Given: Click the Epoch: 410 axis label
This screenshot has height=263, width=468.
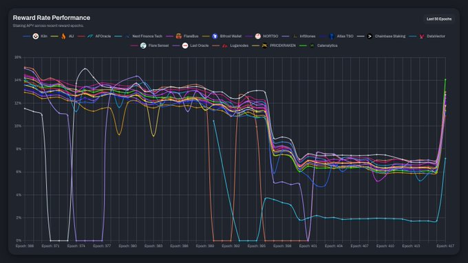Looking at the screenshot, I should click(x=385, y=246).
